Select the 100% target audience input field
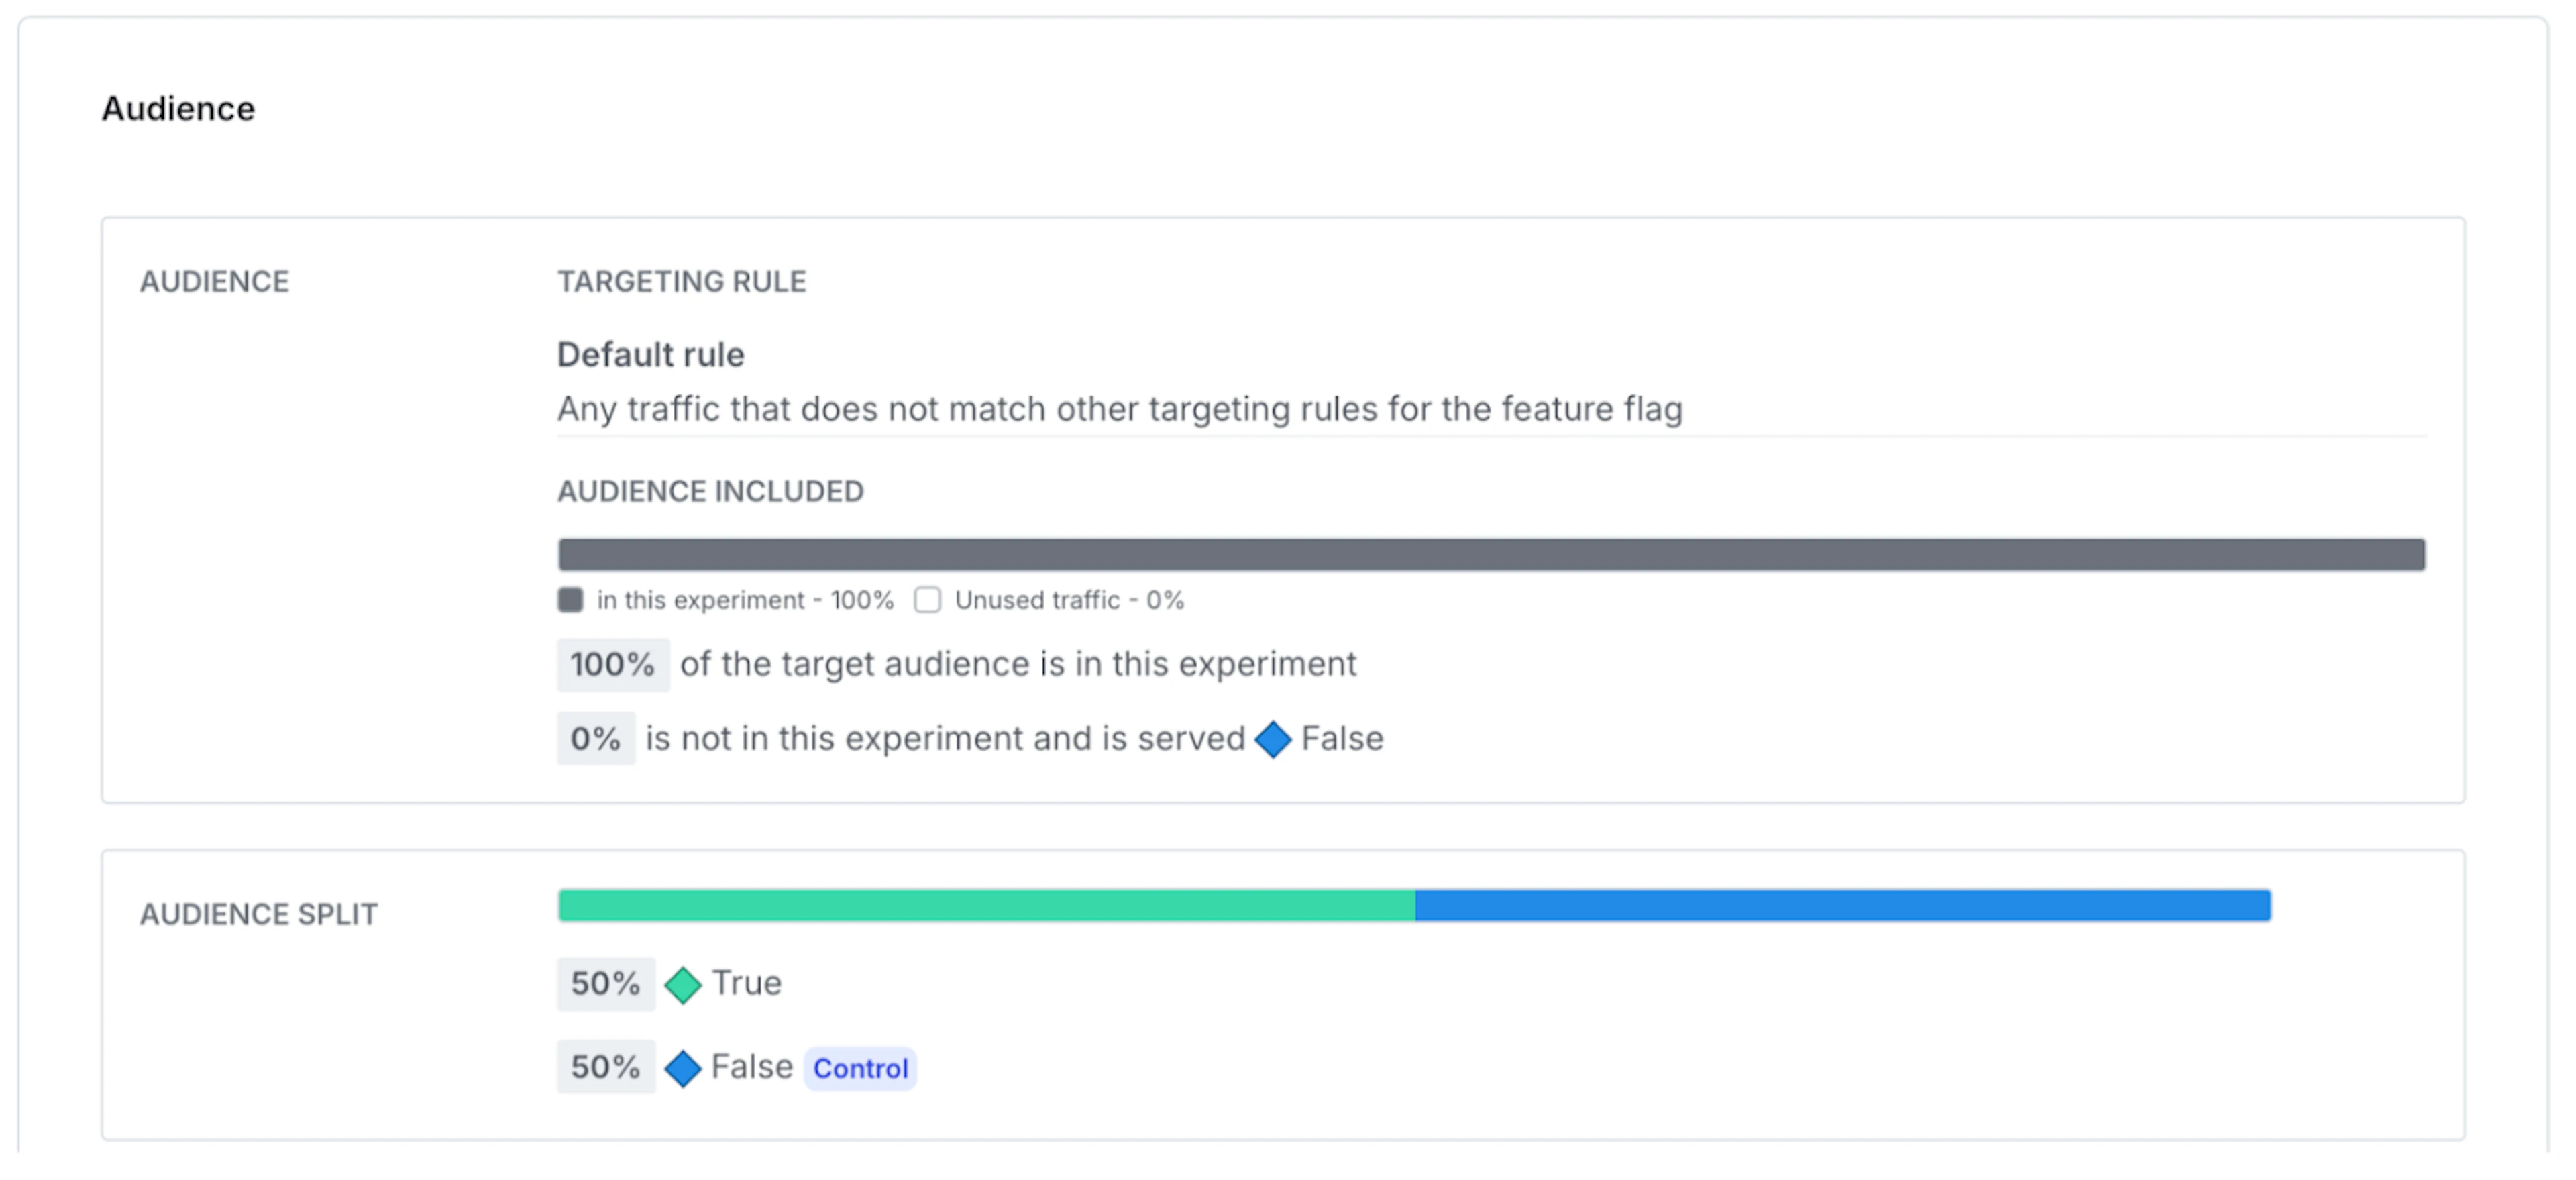This screenshot has width=2576, height=1180. [613, 663]
